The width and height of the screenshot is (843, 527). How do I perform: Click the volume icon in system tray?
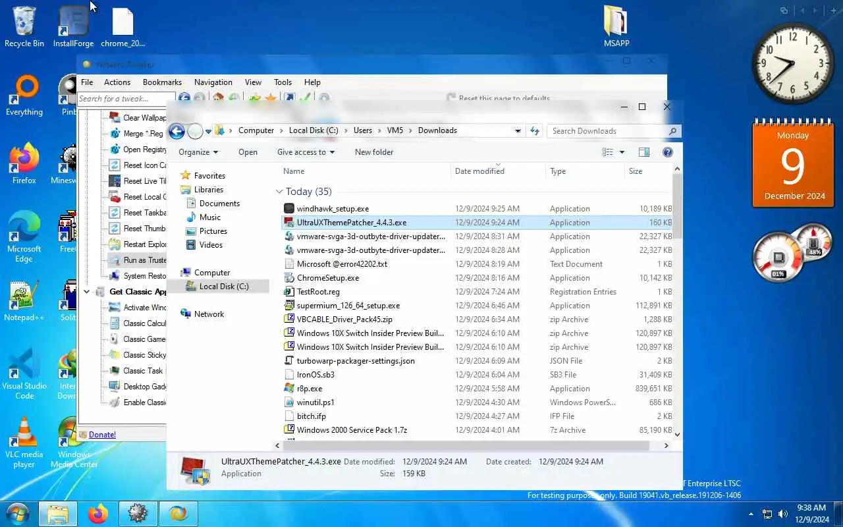coord(783,514)
